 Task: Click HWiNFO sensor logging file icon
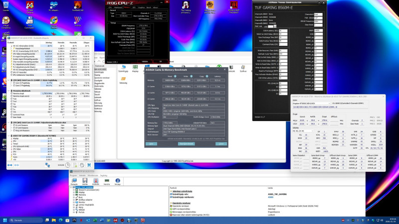click(75, 165)
